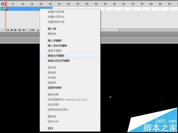Step forward one frame button
Screen dimensions: 178x133
(20, 30)
